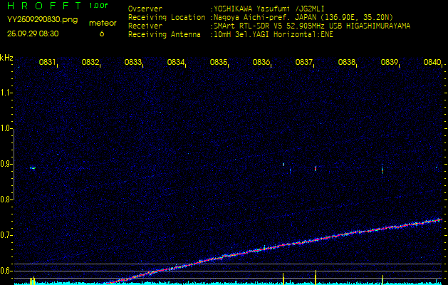The image size is (448, 285).
Task: Click the 0839 time marker
Action: pyautogui.click(x=390, y=63)
